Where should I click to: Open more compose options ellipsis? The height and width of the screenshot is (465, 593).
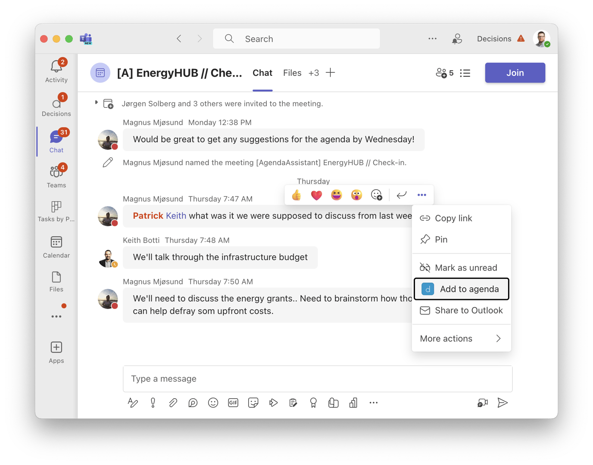pos(374,403)
